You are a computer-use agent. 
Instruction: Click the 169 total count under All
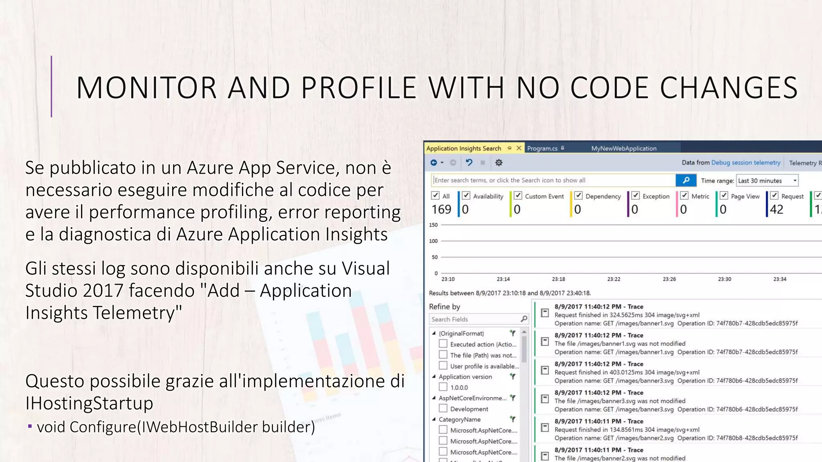pyautogui.click(x=441, y=209)
